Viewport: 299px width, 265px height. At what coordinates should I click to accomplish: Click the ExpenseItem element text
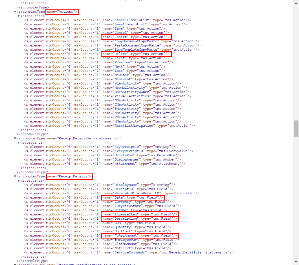click(x=140, y=214)
